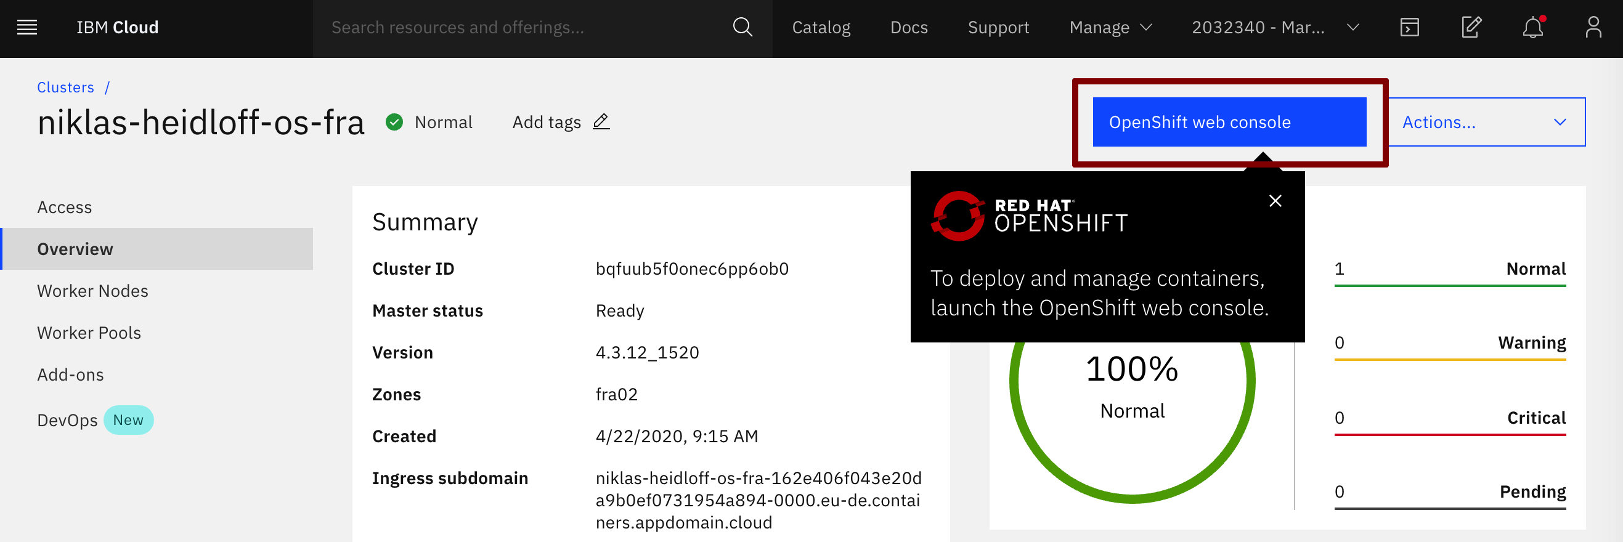
Task: Launch the OpenShift web console
Action: 1229,122
